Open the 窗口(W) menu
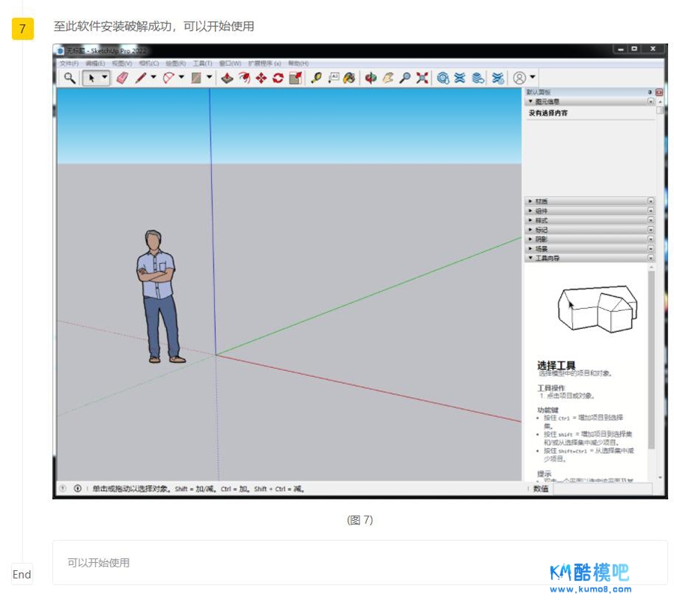This screenshot has width=674, height=607. (x=230, y=63)
